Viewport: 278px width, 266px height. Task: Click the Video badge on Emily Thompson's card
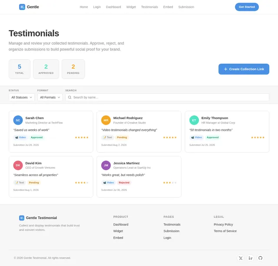click(196, 137)
